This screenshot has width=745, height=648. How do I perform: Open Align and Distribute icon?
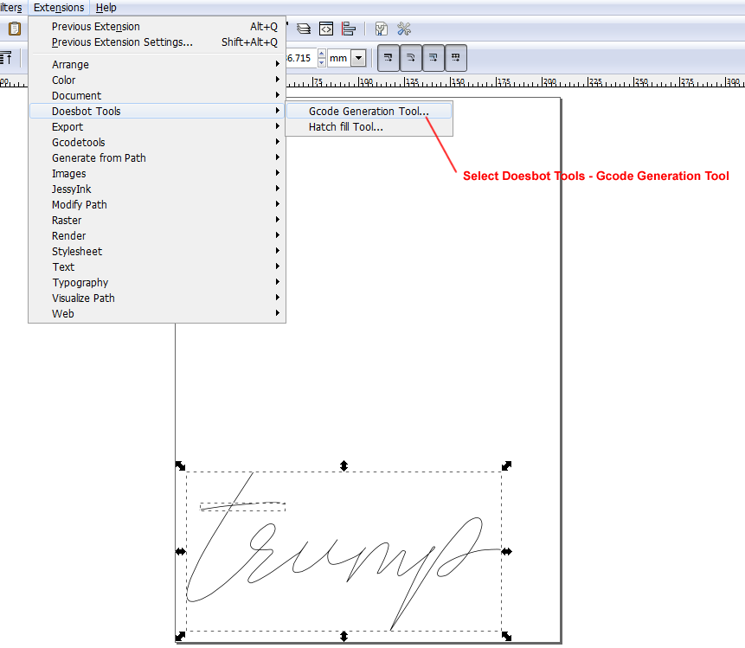(349, 29)
